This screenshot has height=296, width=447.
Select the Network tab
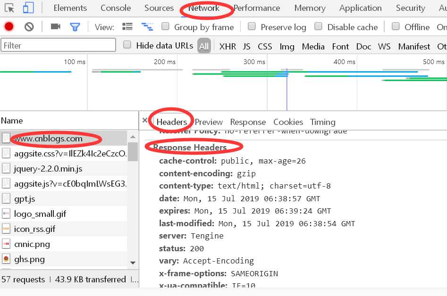tap(204, 8)
